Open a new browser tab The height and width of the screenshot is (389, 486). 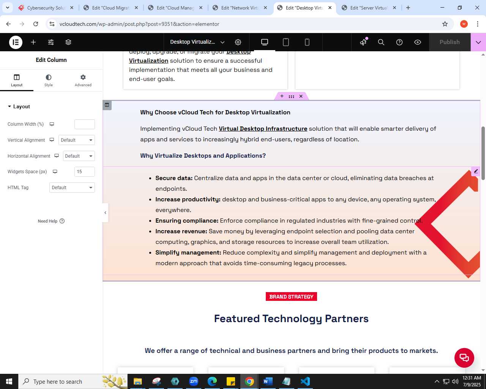click(408, 8)
